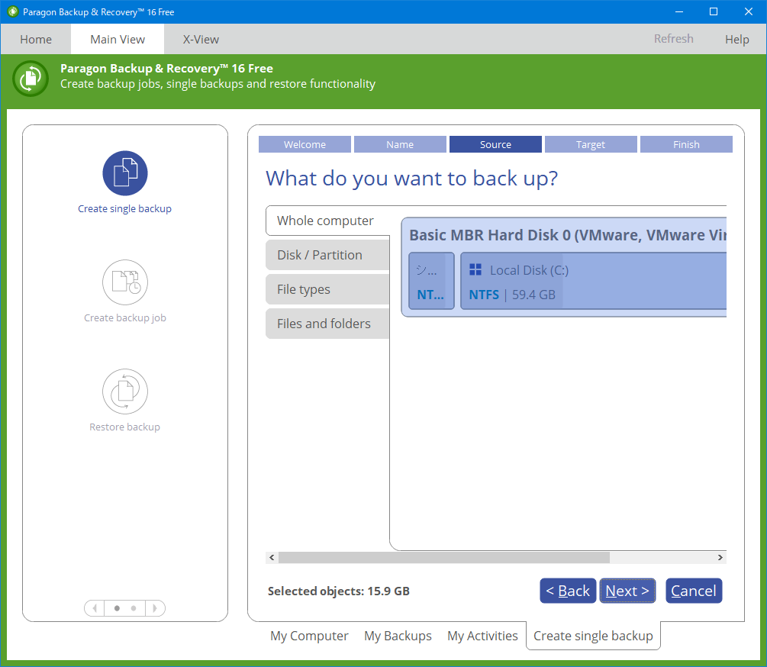Maximize the Paragon window

coord(714,11)
